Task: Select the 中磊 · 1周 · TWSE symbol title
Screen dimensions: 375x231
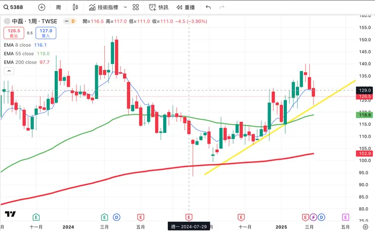Action: click(x=34, y=21)
